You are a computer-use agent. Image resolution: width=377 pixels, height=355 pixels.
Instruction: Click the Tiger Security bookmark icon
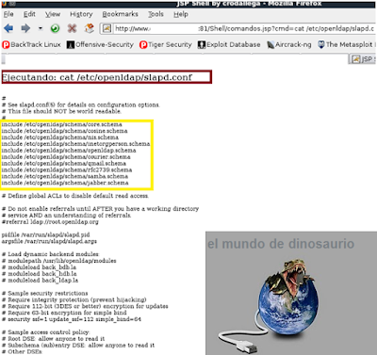pyautogui.click(x=143, y=45)
